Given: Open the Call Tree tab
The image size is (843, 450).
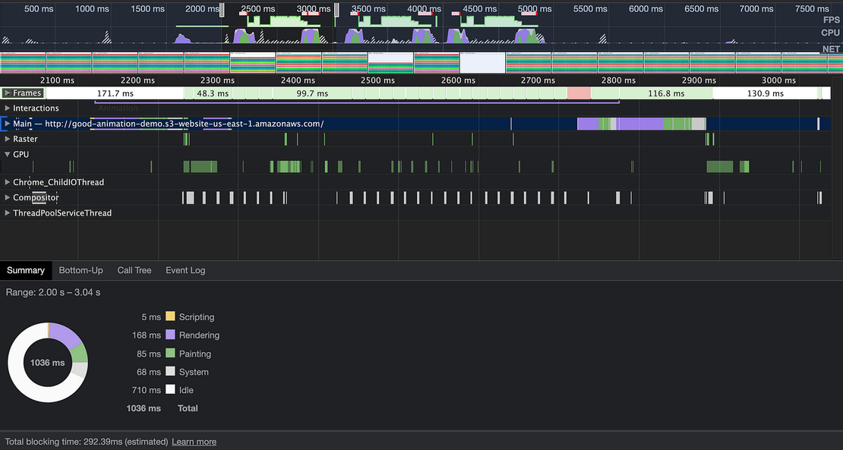Looking at the screenshot, I should coord(134,270).
